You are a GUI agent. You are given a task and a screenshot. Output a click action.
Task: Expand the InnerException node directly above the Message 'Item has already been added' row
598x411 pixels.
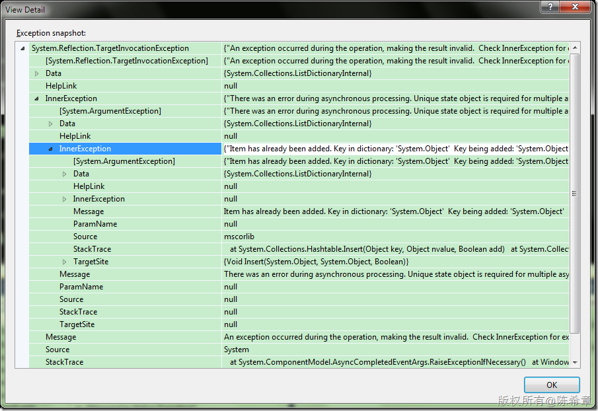65,200
